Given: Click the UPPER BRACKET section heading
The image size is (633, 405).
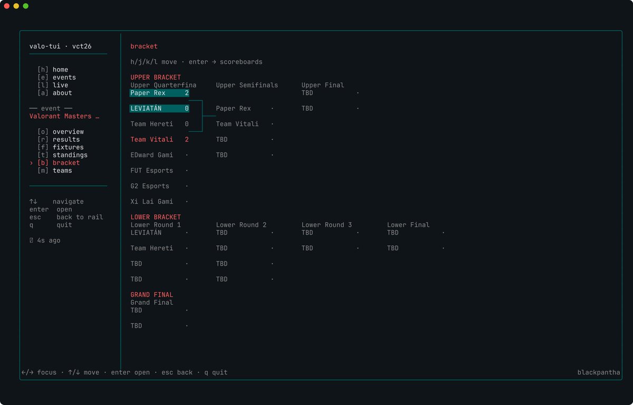Looking at the screenshot, I should (x=156, y=78).
